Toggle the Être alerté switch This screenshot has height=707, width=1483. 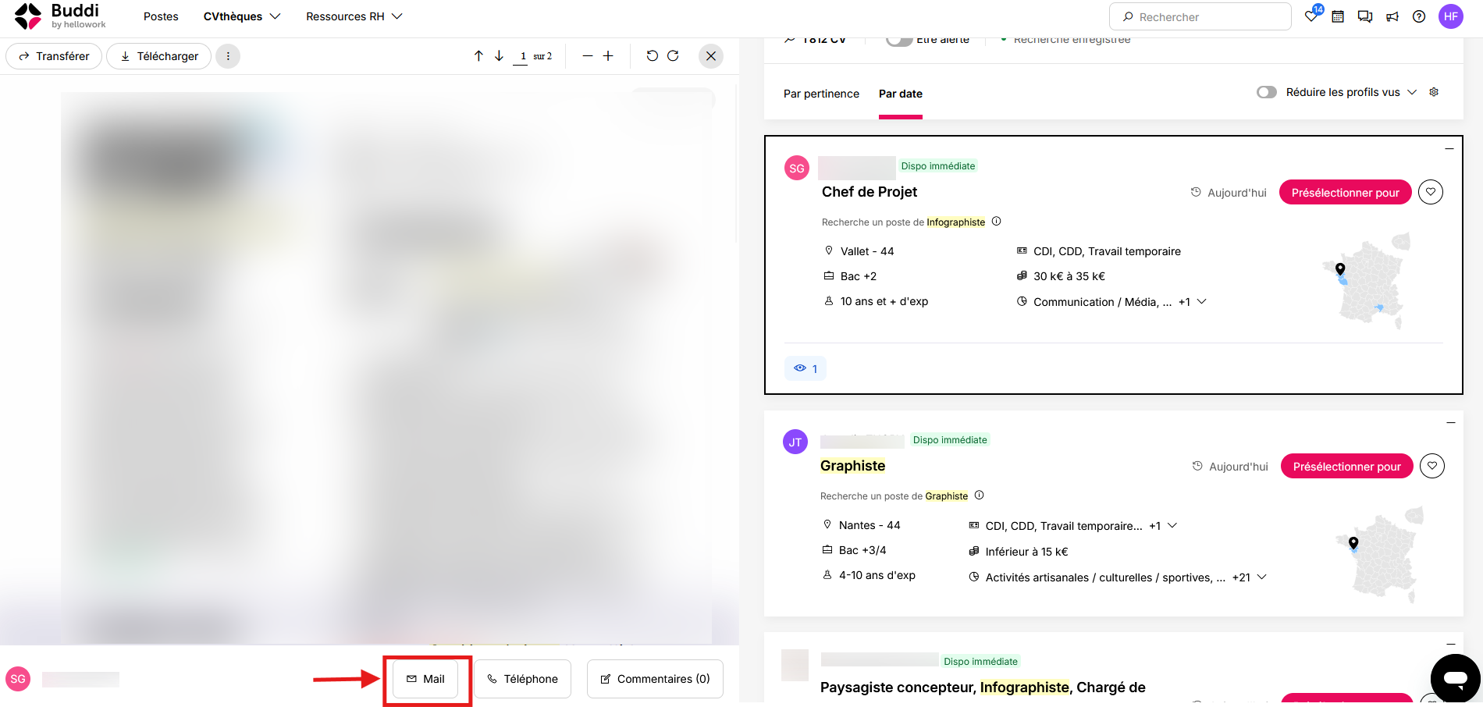(x=899, y=40)
